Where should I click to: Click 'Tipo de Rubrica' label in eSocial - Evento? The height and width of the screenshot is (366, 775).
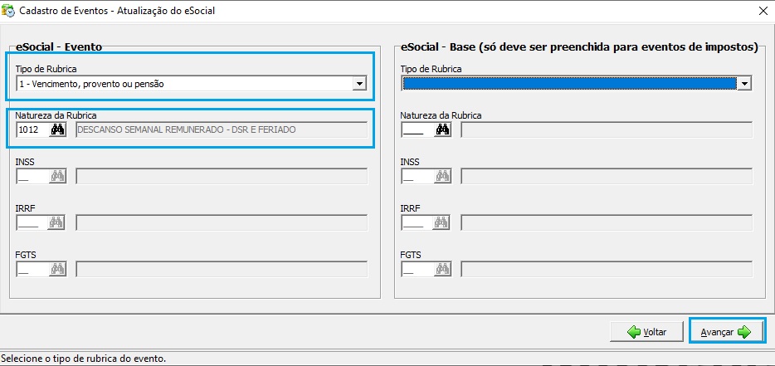tap(46, 69)
